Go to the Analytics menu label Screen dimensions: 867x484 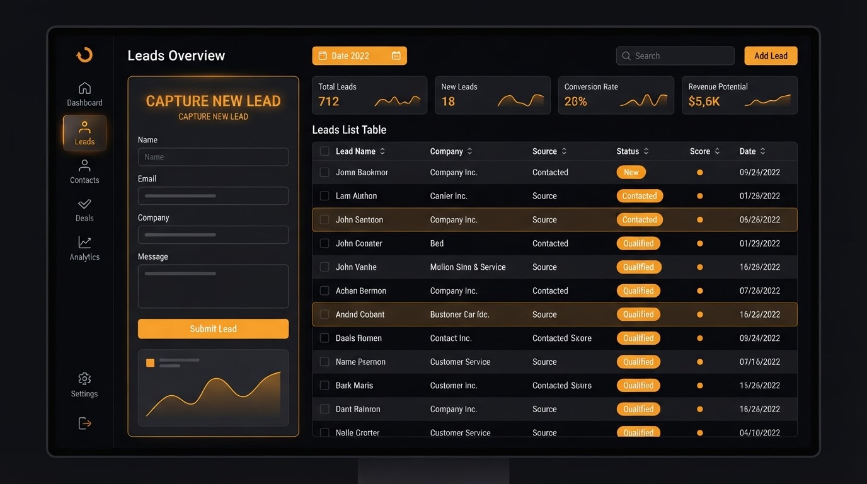(84, 257)
